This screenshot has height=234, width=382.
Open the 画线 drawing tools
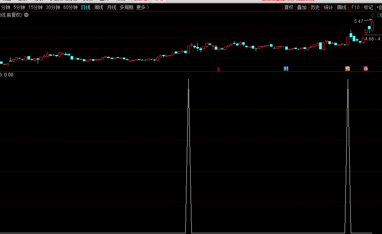click(342, 7)
